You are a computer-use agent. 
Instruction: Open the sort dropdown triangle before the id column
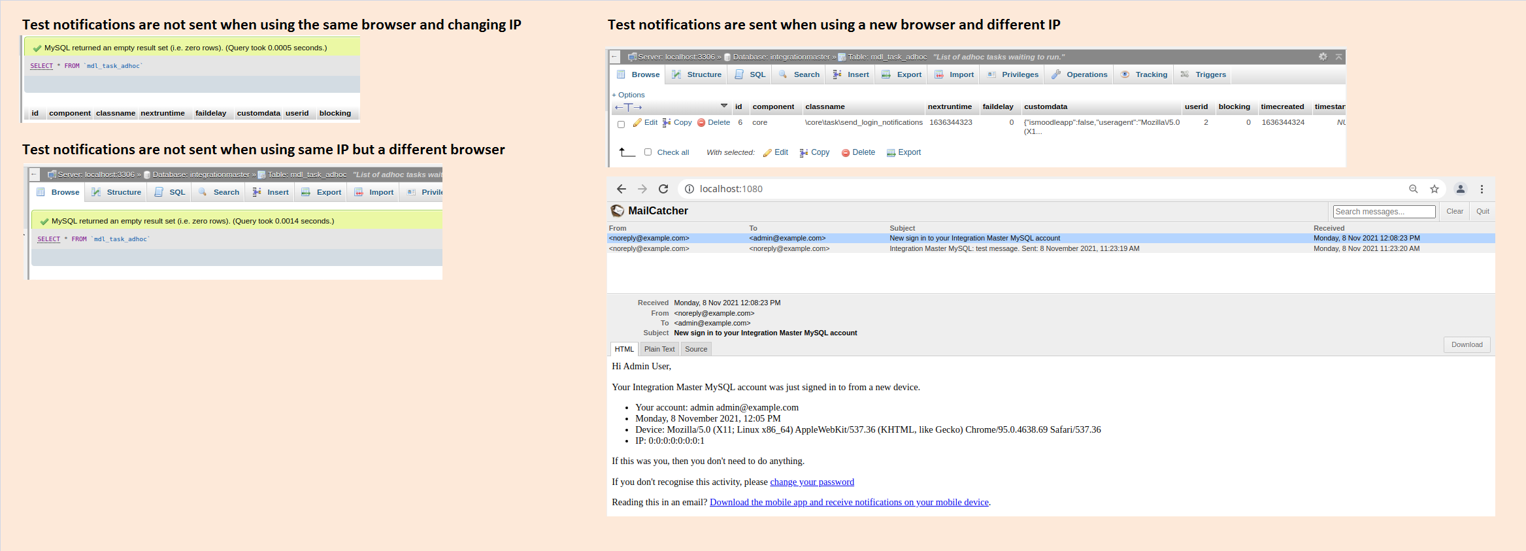tap(724, 106)
